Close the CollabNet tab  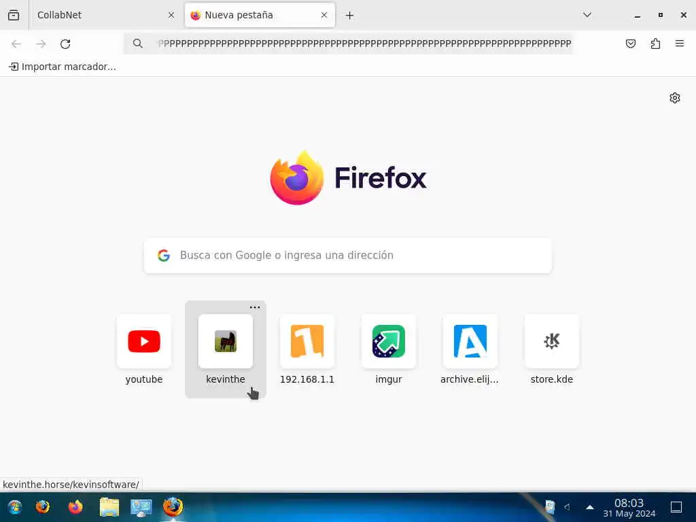click(171, 15)
